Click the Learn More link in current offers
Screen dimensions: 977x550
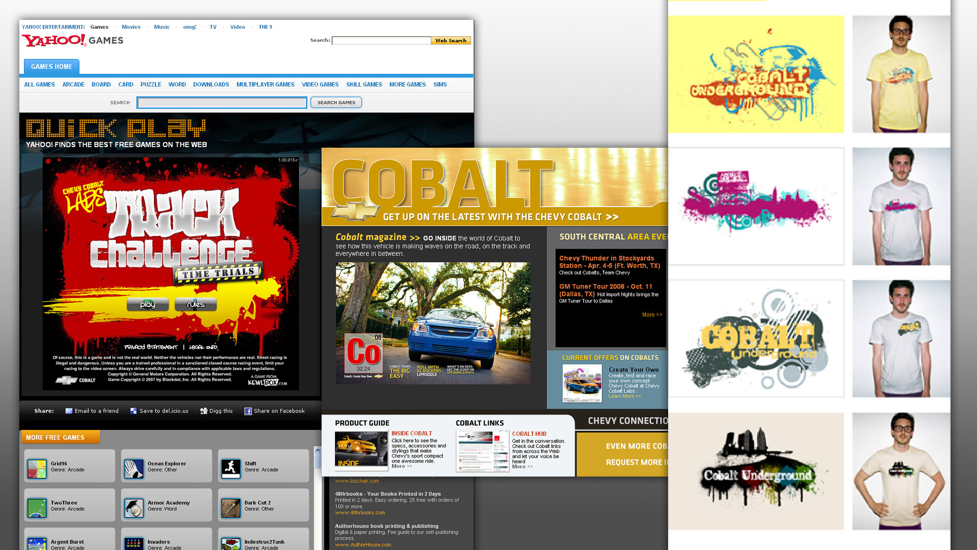coord(624,396)
